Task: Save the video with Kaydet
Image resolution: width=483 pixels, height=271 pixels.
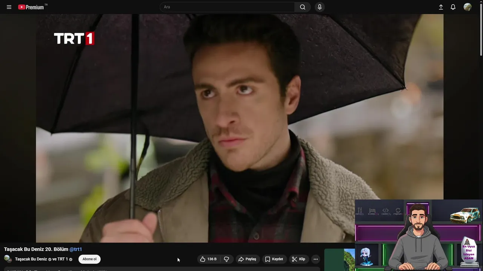Action: (274, 259)
